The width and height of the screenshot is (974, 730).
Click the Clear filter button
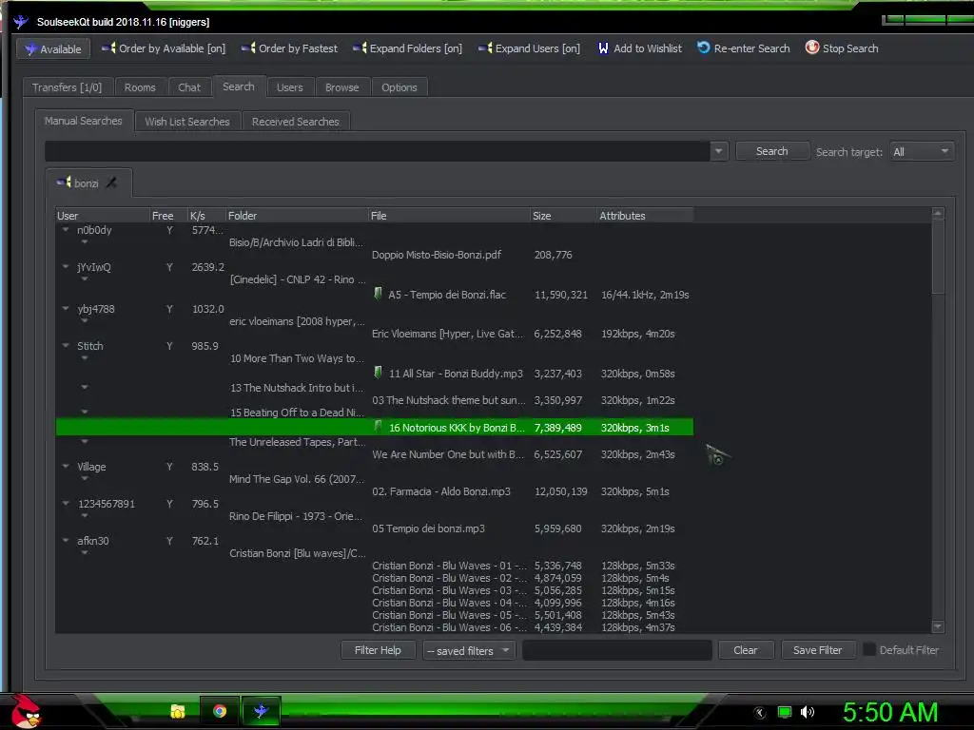point(746,650)
